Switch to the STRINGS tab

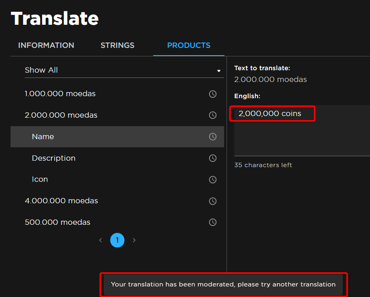pyautogui.click(x=117, y=45)
